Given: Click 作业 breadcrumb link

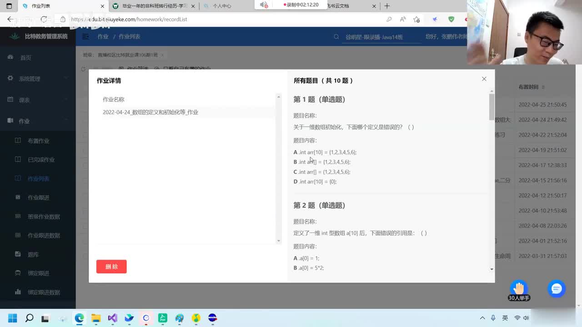Looking at the screenshot, I should coord(103,36).
